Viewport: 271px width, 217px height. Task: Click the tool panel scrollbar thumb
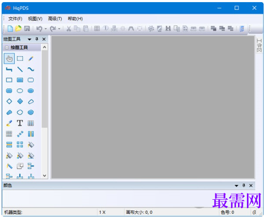(45, 89)
